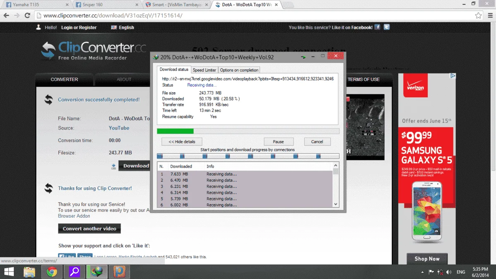The width and height of the screenshot is (496, 279).
Task: Click the connections list scroll down arrow
Action: pos(336,204)
